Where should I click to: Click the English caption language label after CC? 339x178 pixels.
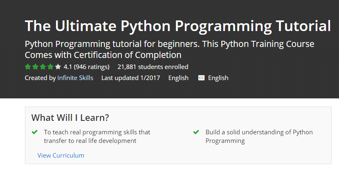pyautogui.click(x=218, y=78)
